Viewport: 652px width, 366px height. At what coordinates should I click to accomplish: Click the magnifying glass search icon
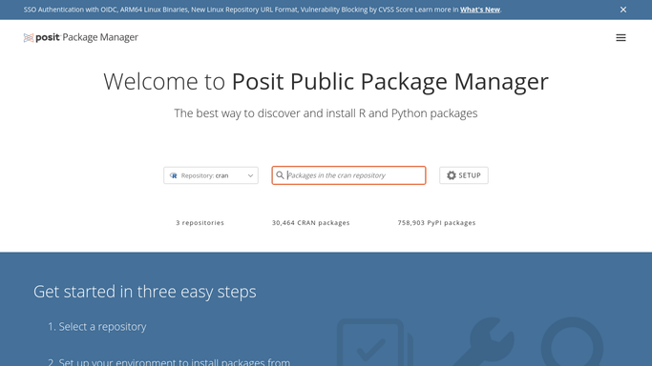[x=281, y=175]
